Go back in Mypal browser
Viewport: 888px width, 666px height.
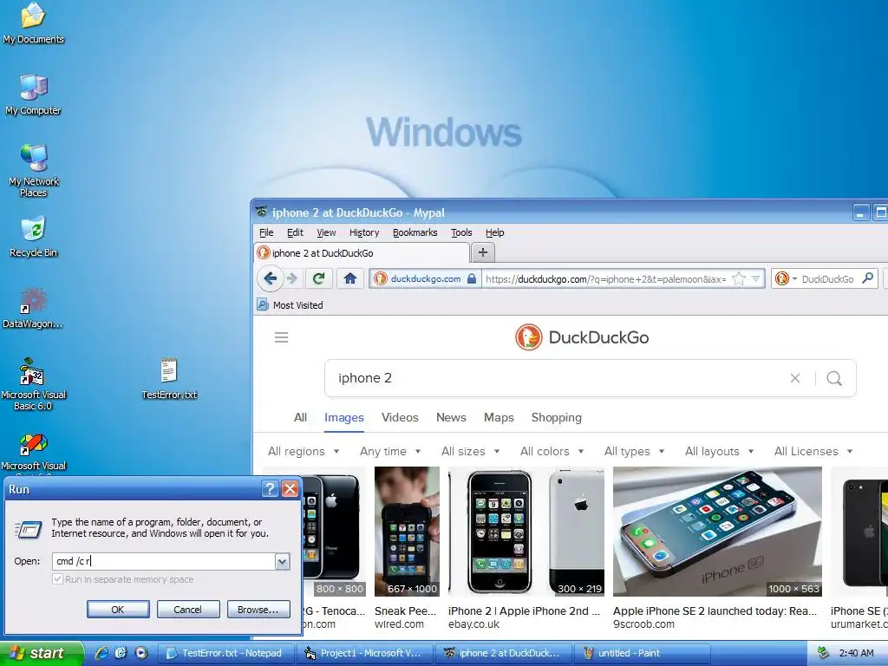click(x=271, y=278)
